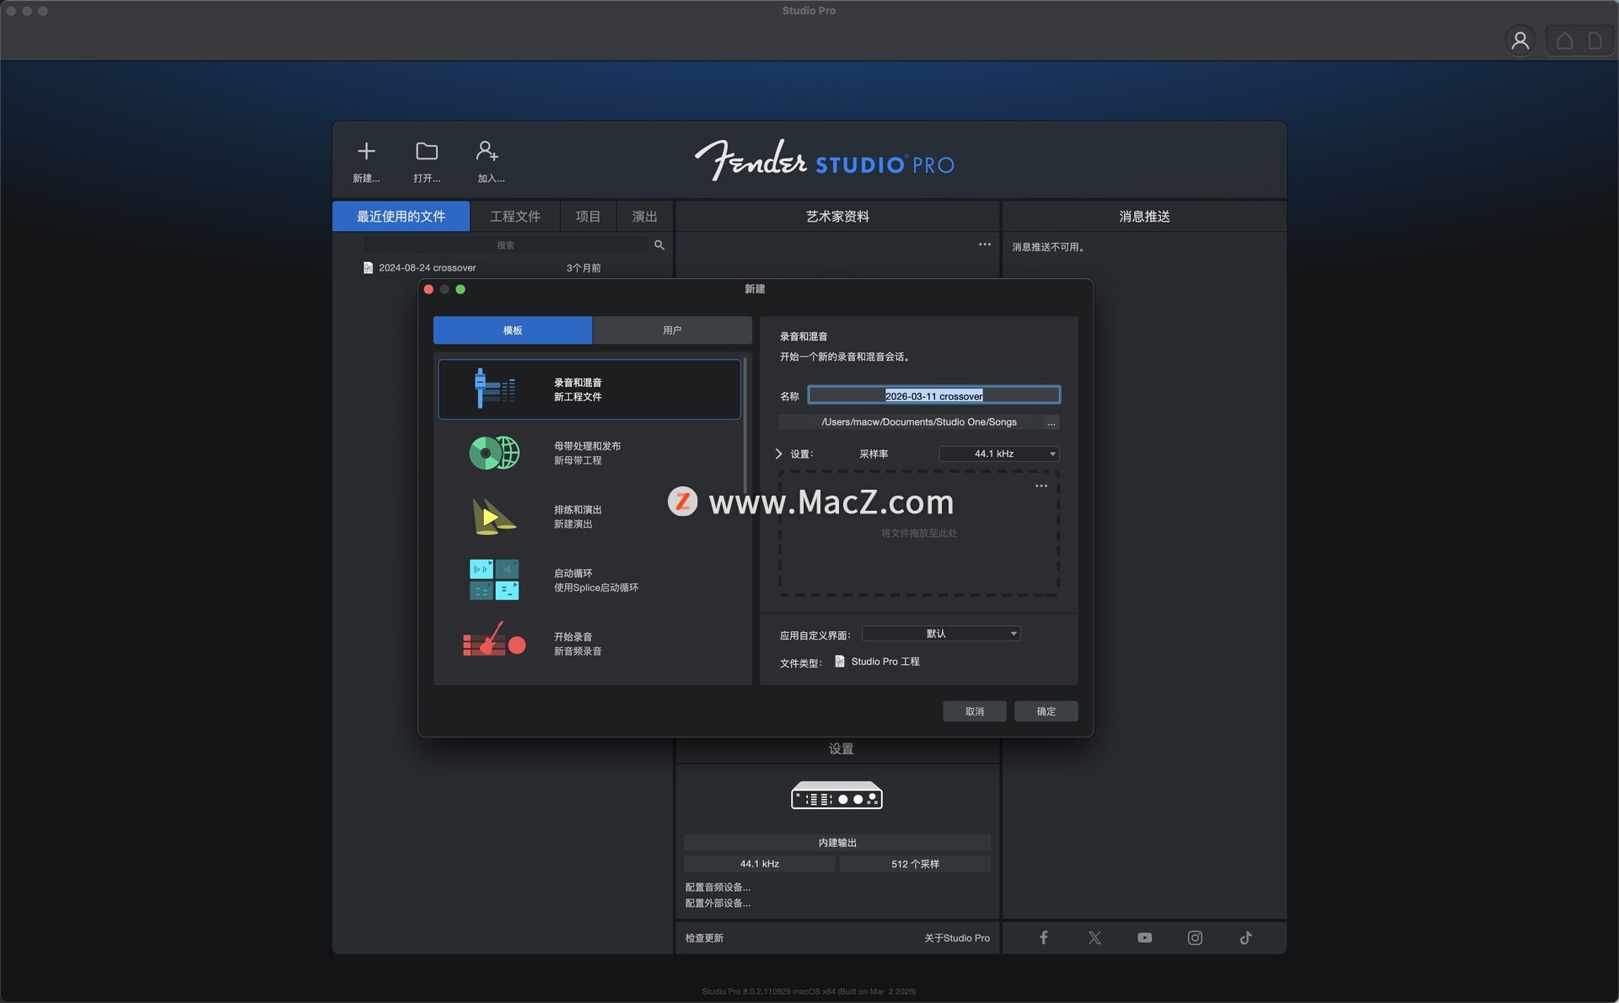Switch to the 用户 tab in dialog
Screen dimensions: 1619x1003
[672, 330]
